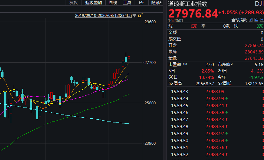Click the 最高 value 28043.89
This screenshot has width=264, height=160.
(x=254, y=52)
